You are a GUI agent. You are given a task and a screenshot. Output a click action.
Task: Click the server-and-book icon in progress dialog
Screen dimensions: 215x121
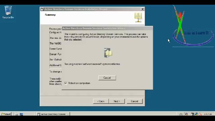click(108, 53)
